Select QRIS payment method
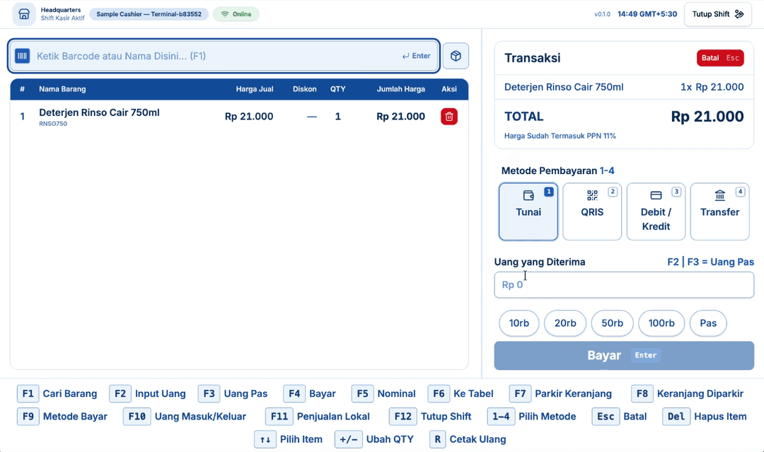This screenshot has width=764, height=452. pos(592,211)
